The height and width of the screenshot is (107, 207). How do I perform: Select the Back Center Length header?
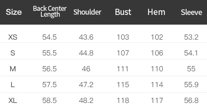50,11
